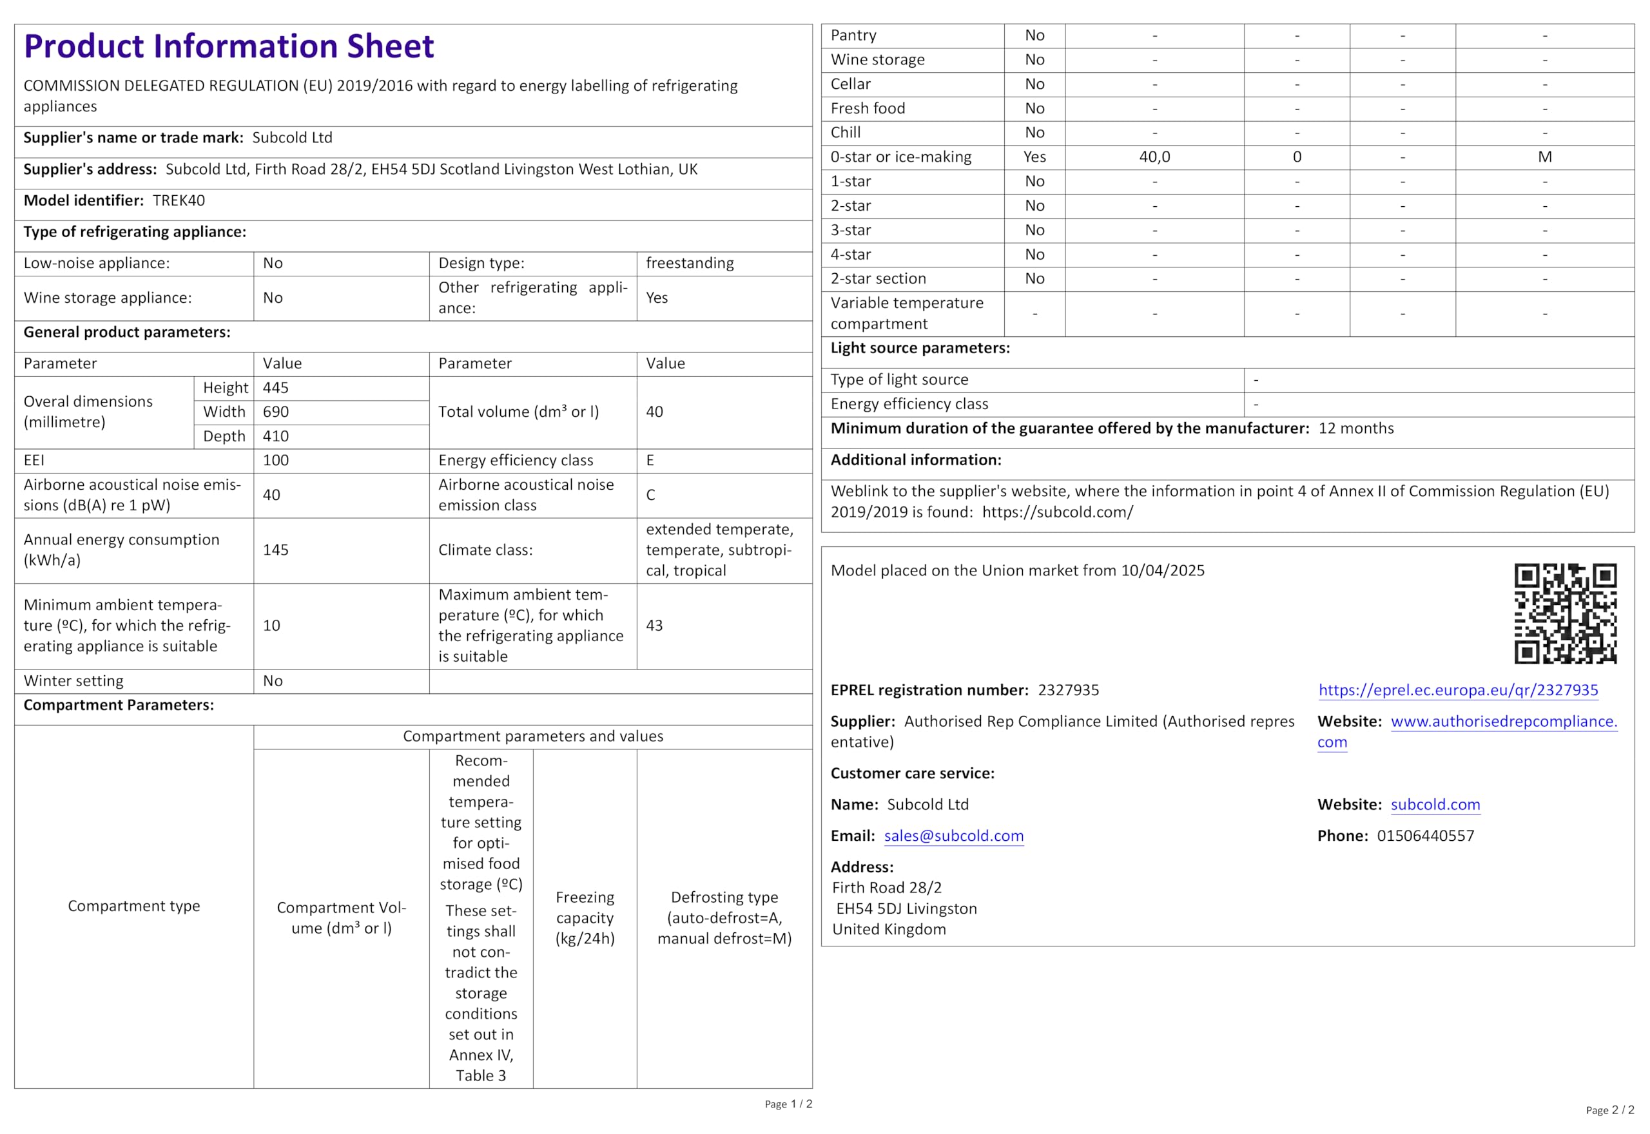The height and width of the screenshot is (1134, 1650).
Task: Open the EPREL registration URL link
Action: click(1457, 690)
